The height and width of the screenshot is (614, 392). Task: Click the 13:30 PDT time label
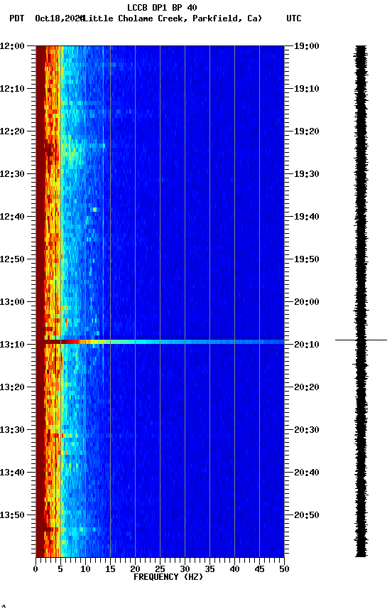click(x=12, y=431)
